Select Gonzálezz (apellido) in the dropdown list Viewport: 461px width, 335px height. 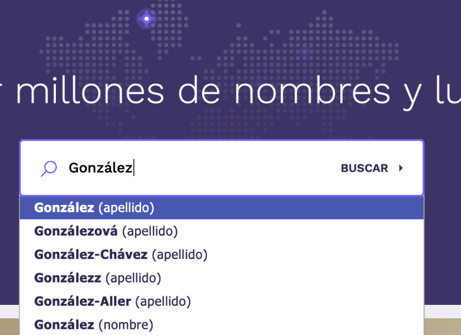[x=97, y=277]
